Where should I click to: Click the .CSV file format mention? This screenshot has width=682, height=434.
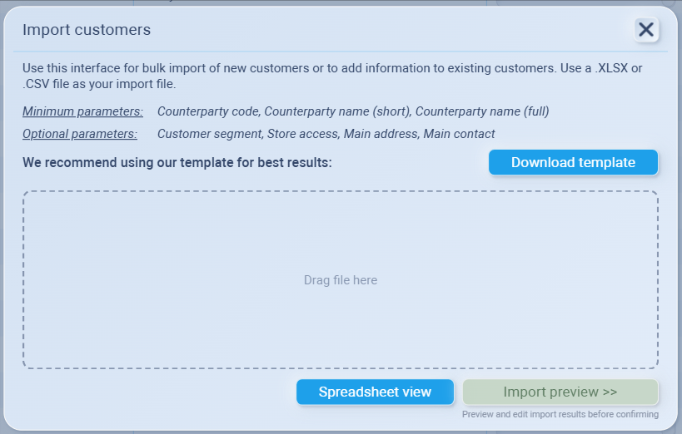(38, 84)
